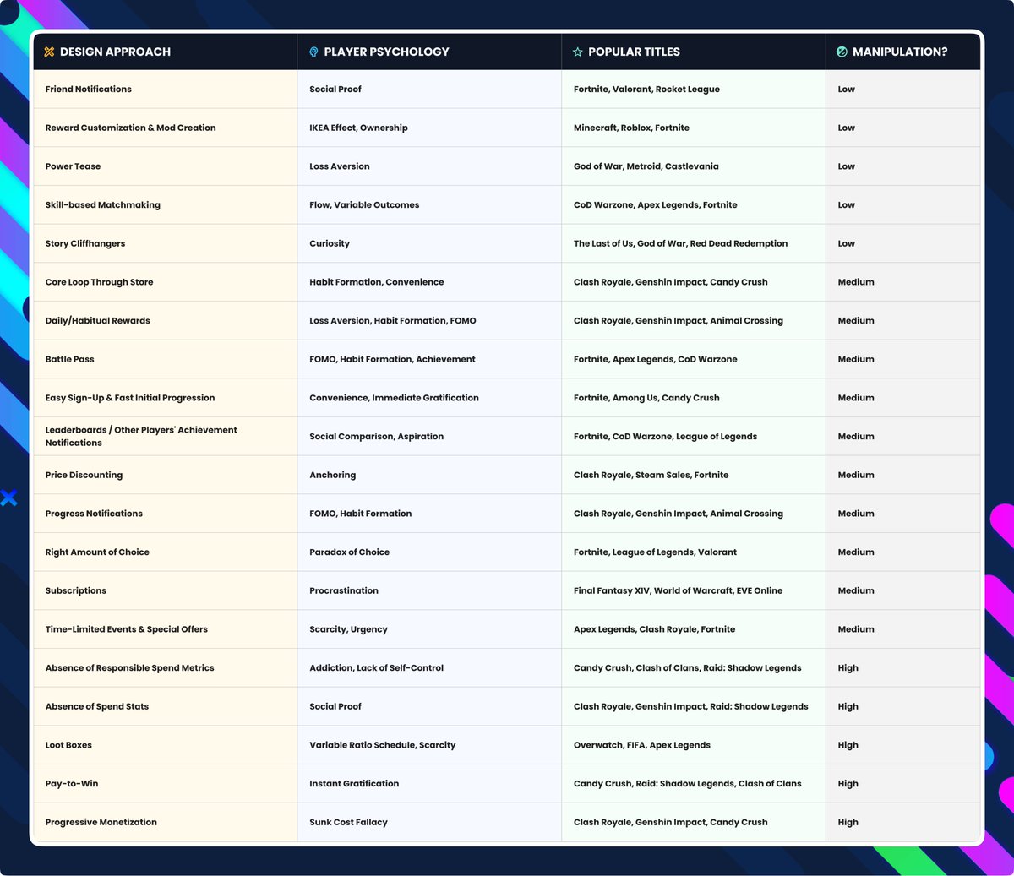Select the 'PLAYER PSYCHOLOGY' column header
The image size is (1014, 876).
point(429,52)
